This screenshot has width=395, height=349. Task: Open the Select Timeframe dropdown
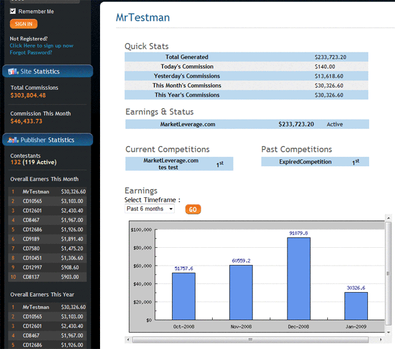pyautogui.click(x=149, y=209)
